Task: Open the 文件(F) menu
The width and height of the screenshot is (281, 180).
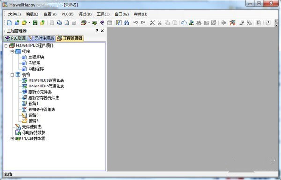Action: coord(15,14)
